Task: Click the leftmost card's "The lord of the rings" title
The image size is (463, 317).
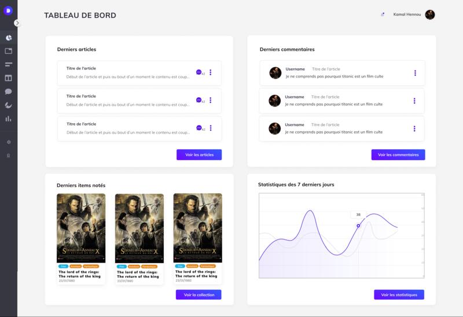Action: 79,274
